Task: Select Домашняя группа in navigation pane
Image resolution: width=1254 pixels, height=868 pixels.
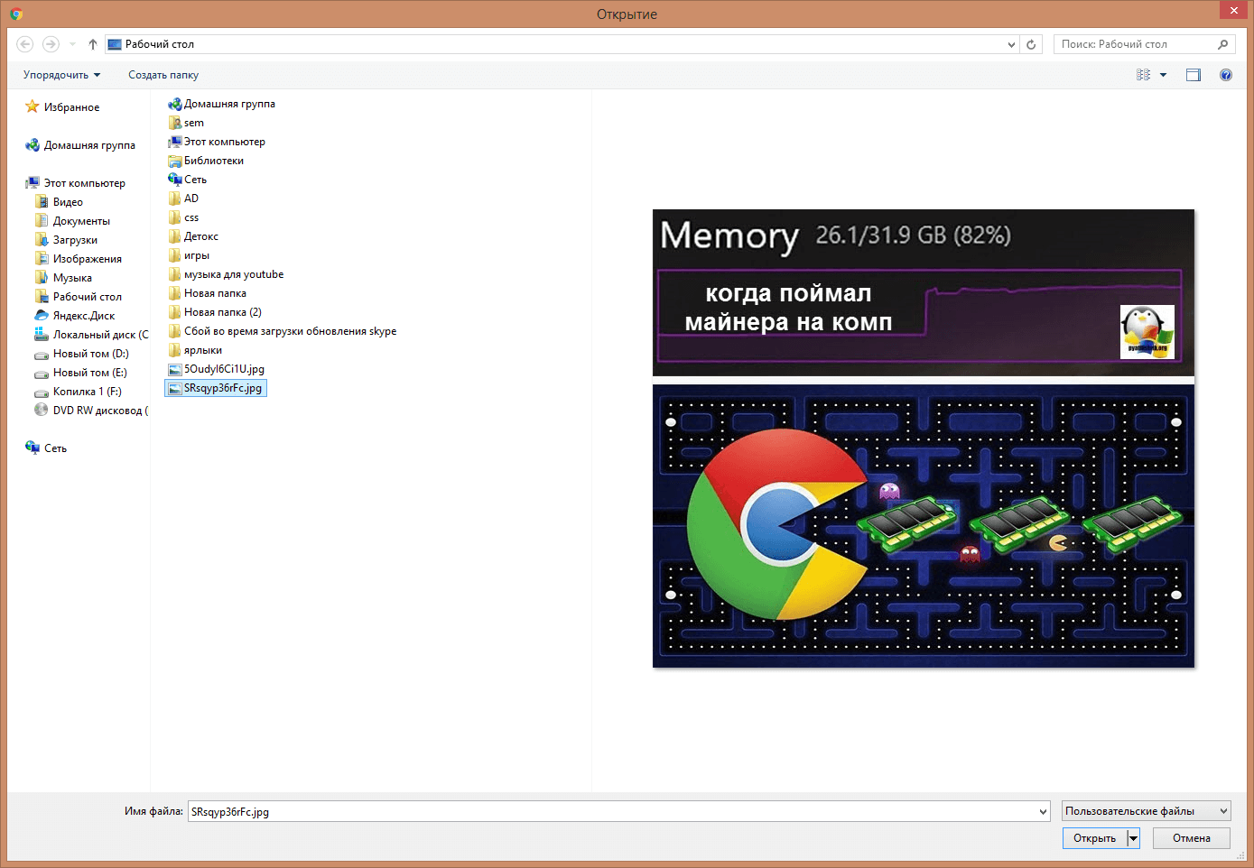Action: point(80,144)
